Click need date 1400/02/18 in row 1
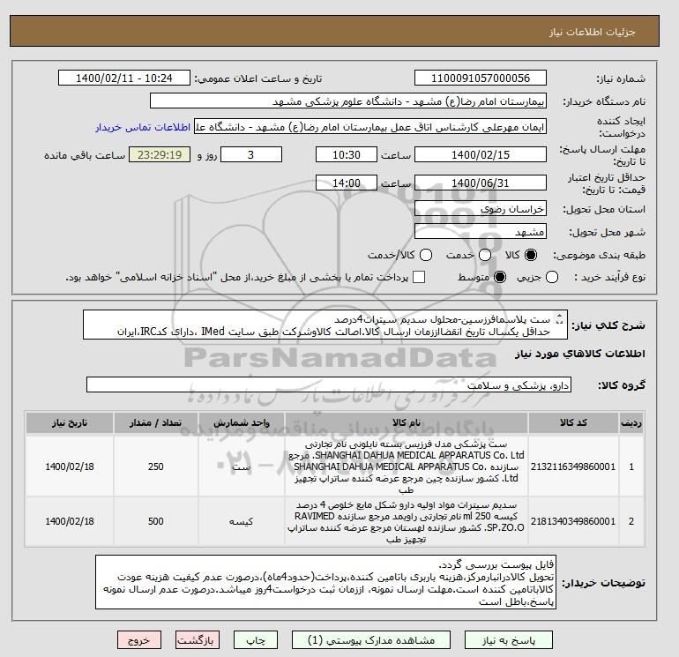Screen dimensions: 679x657 [x=70, y=467]
